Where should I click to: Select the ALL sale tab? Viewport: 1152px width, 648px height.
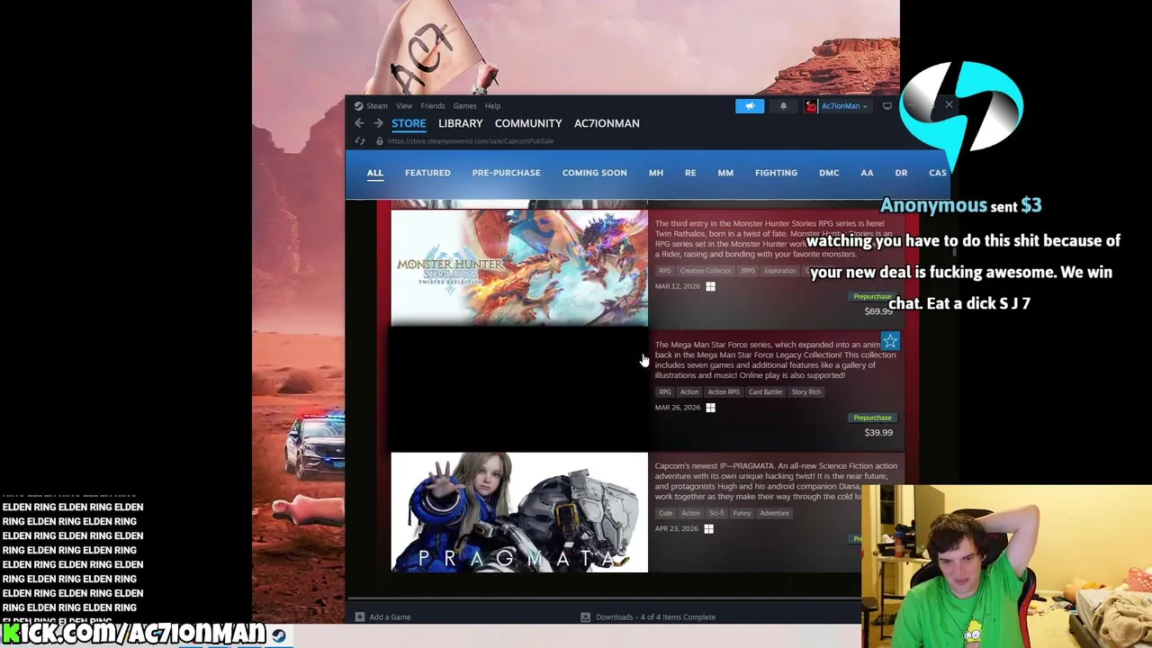(x=374, y=173)
